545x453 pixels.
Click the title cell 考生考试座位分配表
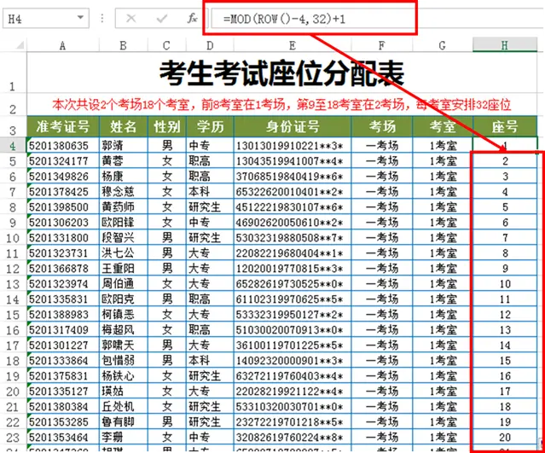(281, 73)
